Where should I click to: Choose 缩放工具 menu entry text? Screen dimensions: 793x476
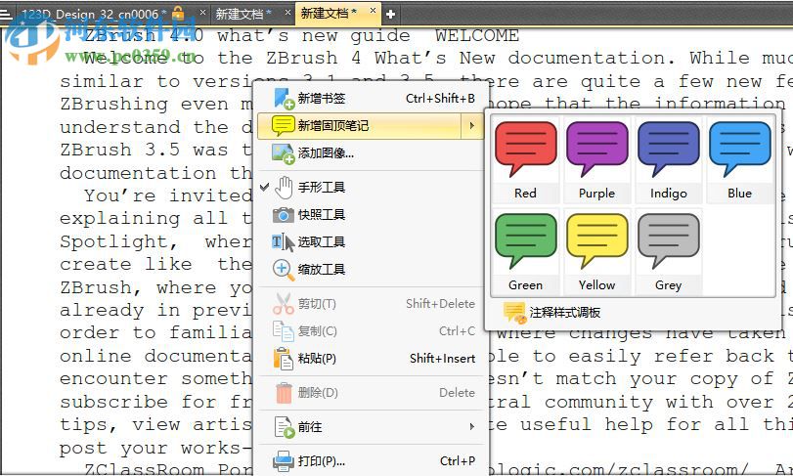(x=321, y=270)
